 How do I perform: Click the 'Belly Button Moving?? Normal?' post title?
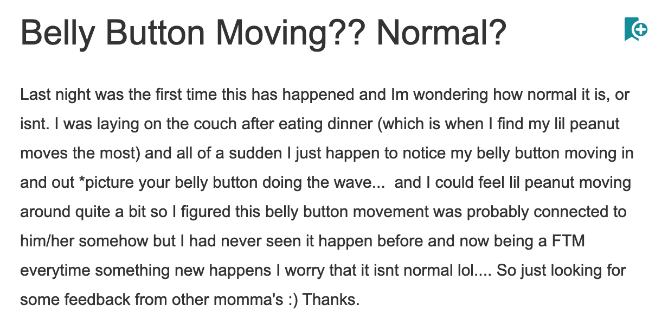[263, 34]
